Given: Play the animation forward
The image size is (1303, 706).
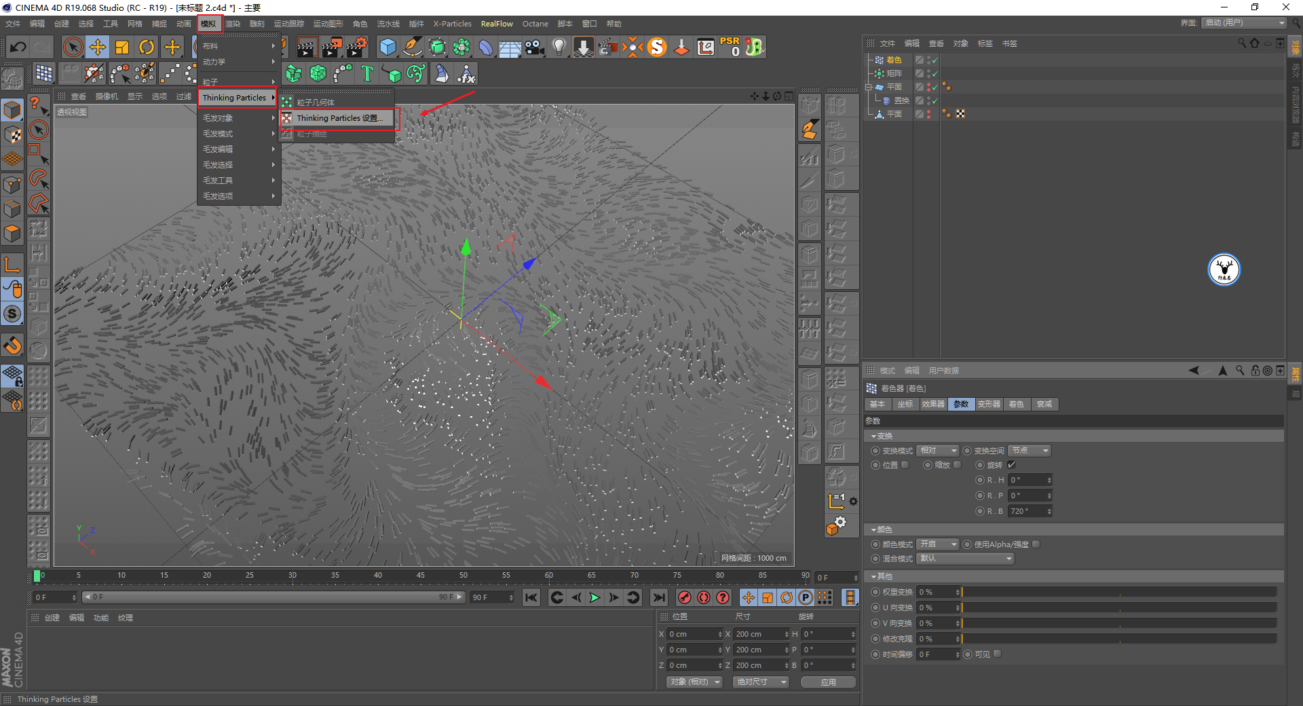Looking at the screenshot, I should pyautogui.click(x=594, y=597).
